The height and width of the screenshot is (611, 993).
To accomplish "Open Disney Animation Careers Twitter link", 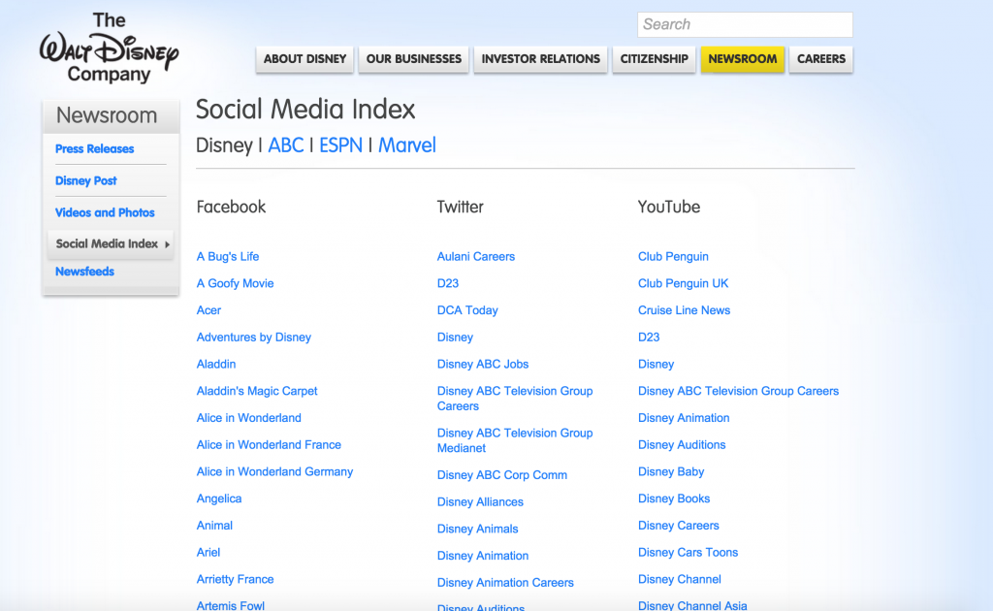I will [x=505, y=583].
